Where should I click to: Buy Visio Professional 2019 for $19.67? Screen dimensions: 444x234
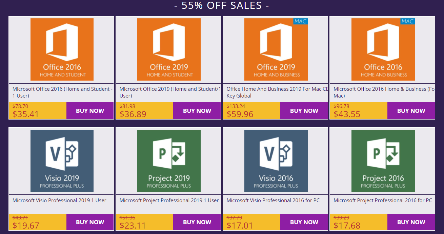click(x=90, y=222)
